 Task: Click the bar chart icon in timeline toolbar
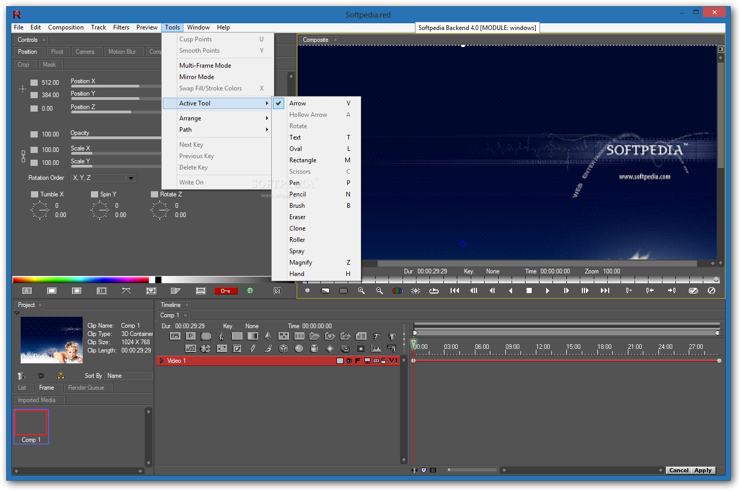(190, 348)
